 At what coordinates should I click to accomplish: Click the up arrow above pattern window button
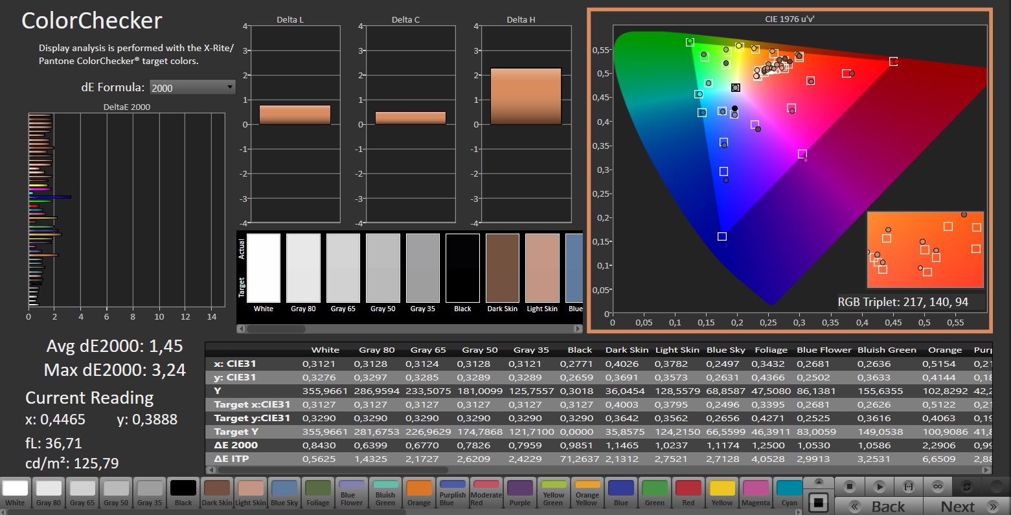click(x=819, y=483)
